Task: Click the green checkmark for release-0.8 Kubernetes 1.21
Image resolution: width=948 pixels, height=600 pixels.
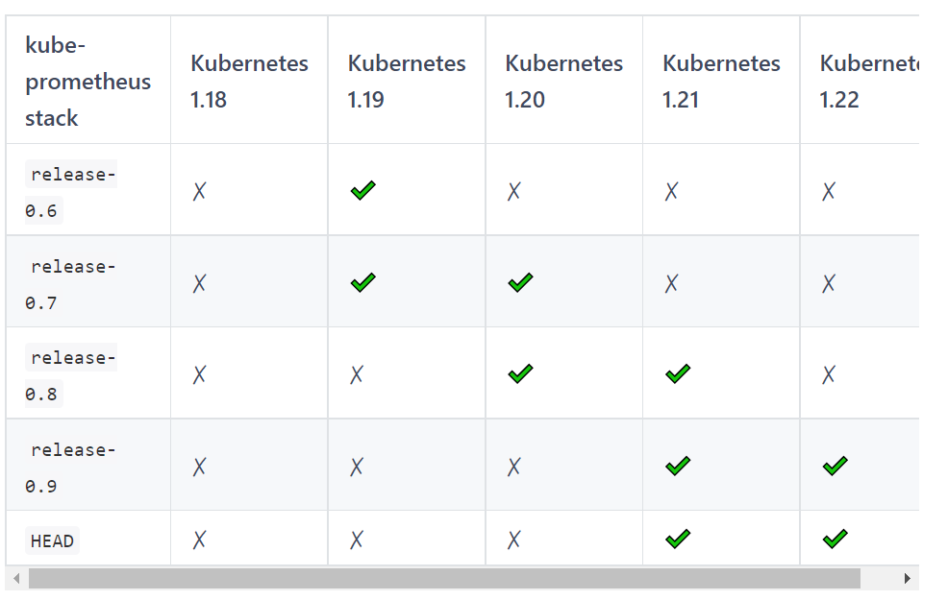Action: tap(677, 373)
